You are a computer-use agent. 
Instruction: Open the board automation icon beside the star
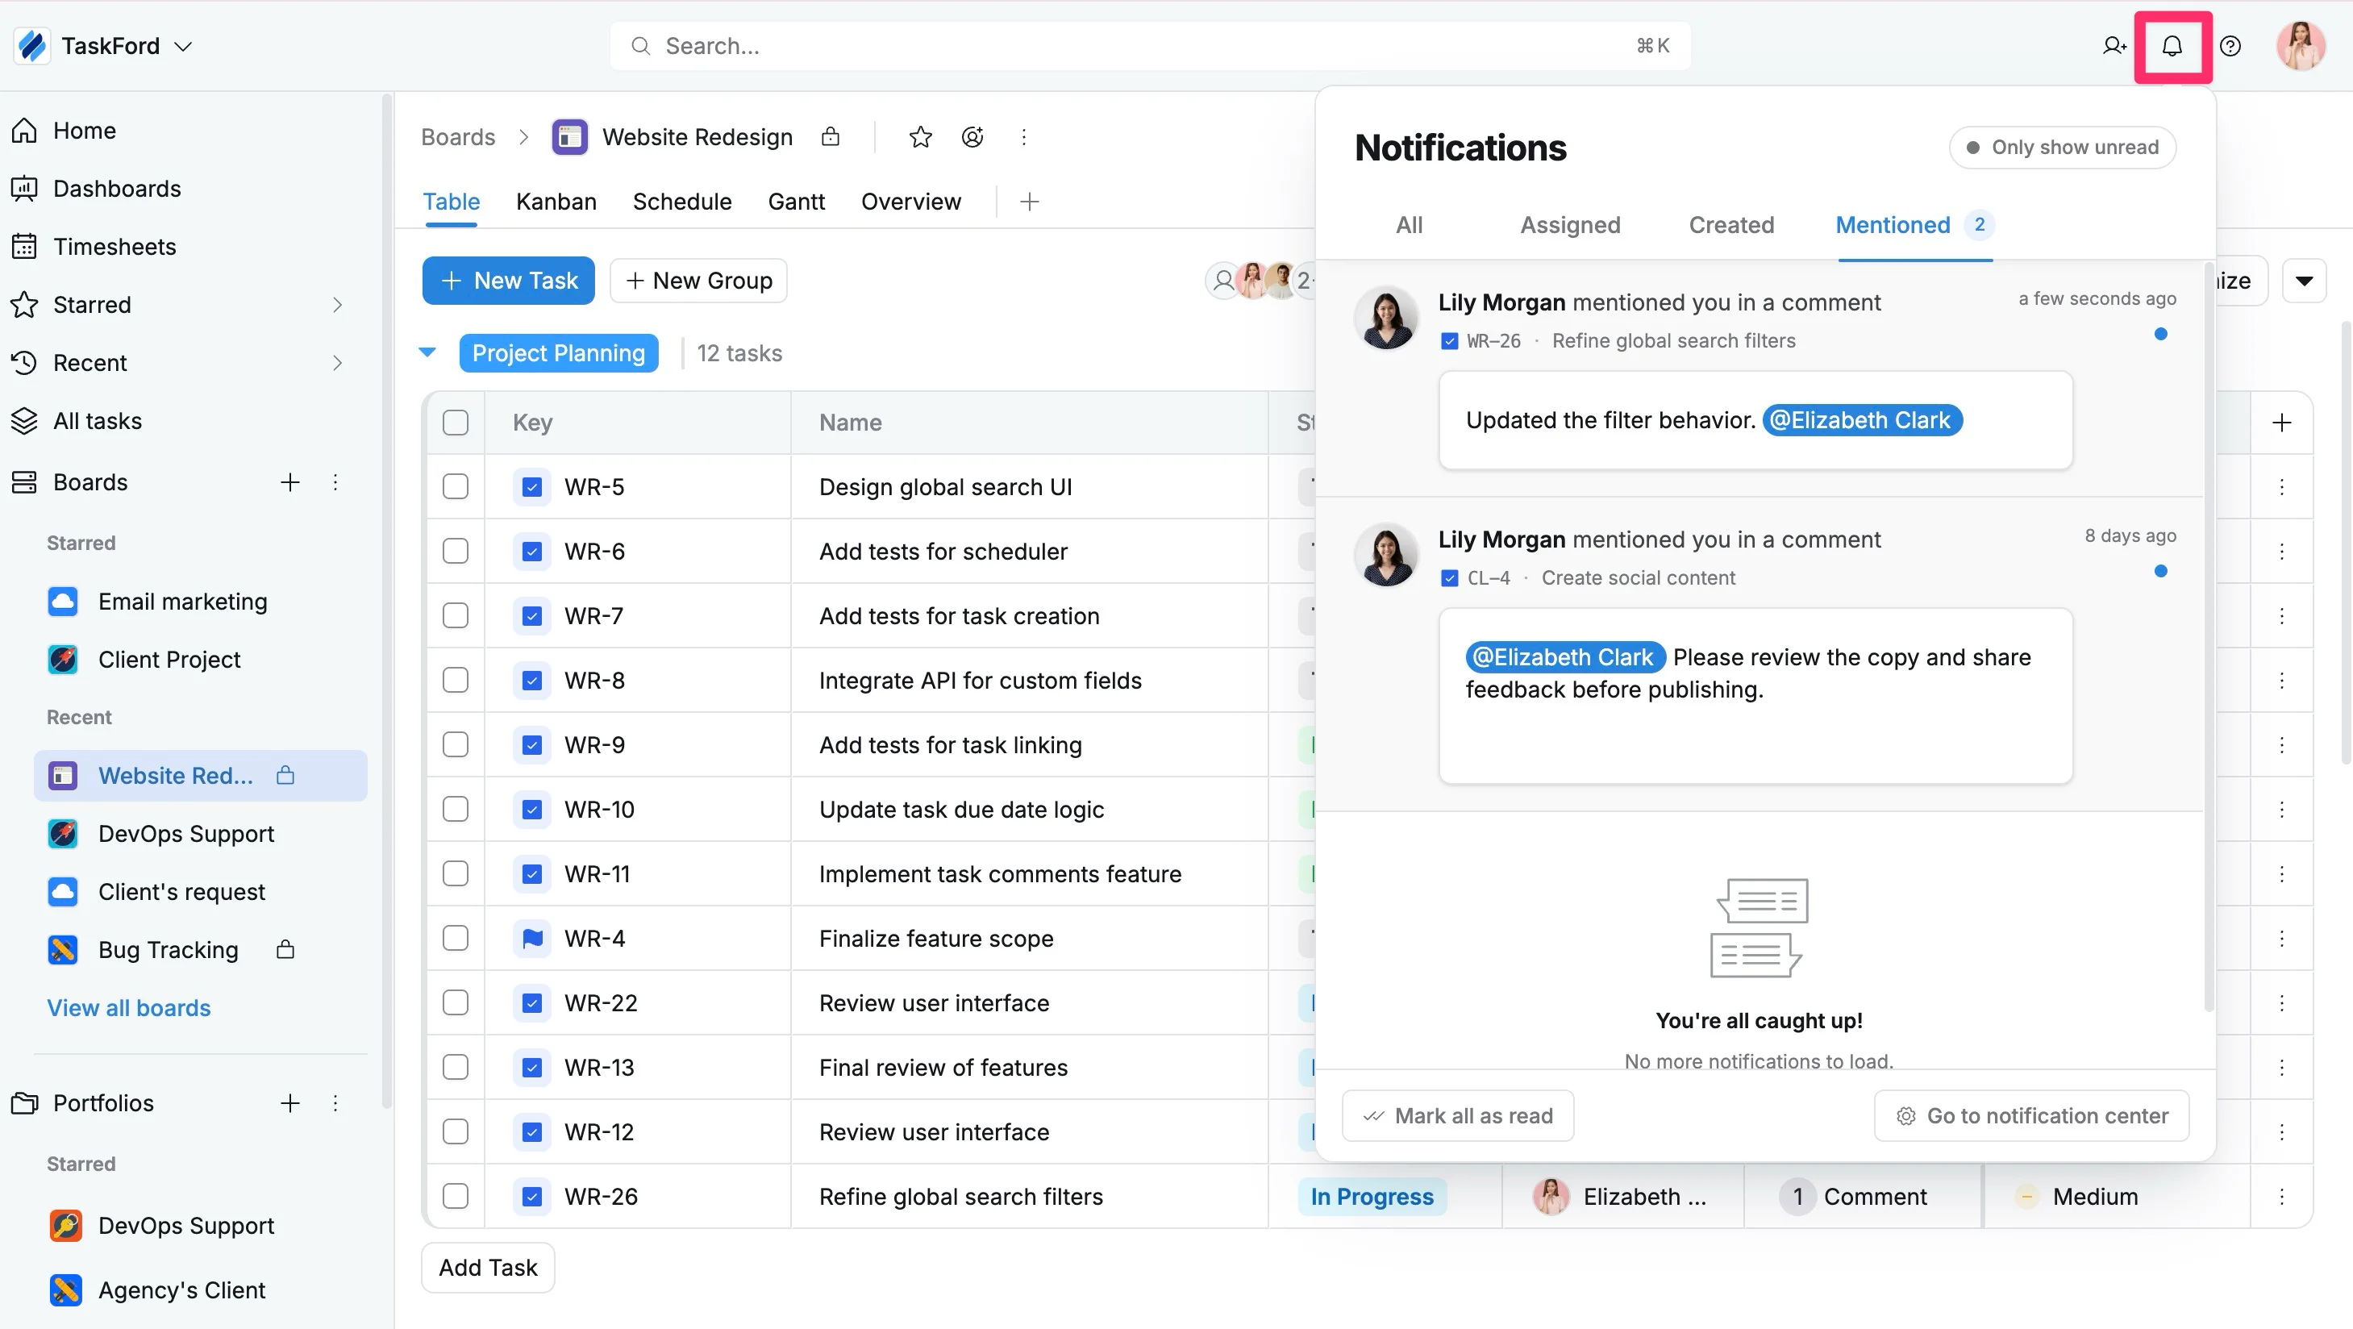(972, 137)
